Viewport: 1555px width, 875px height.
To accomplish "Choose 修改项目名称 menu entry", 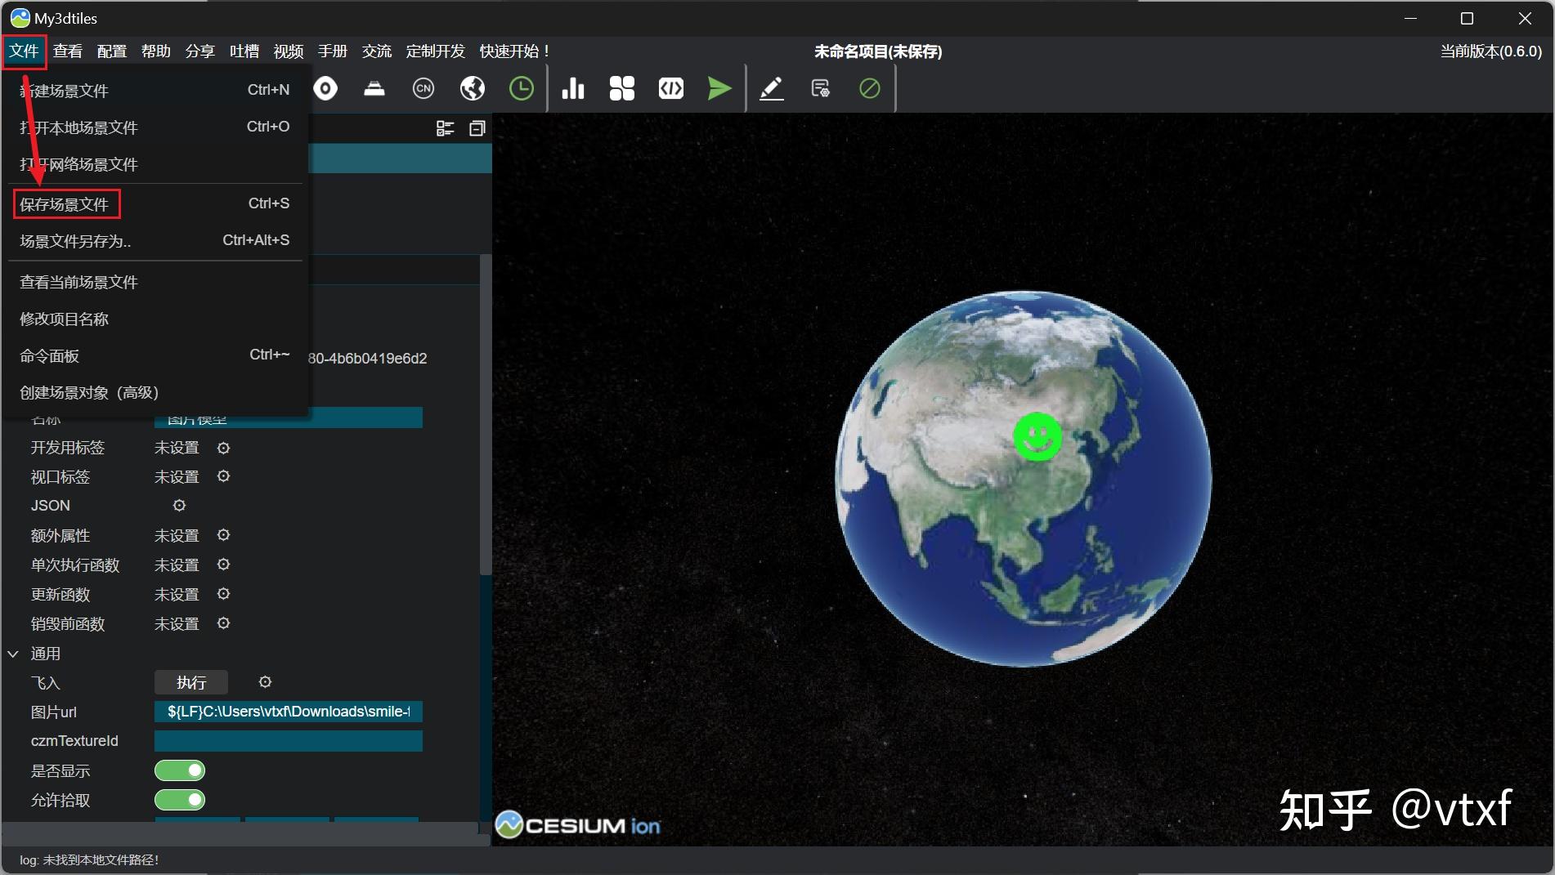I will (155, 319).
